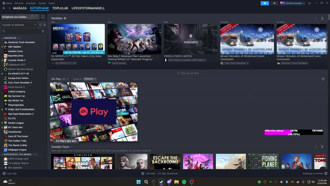The height and width of the screenshot is (186, 330).
Task: Open the Once Human Dev Blog news
Action: click(134, 39)
